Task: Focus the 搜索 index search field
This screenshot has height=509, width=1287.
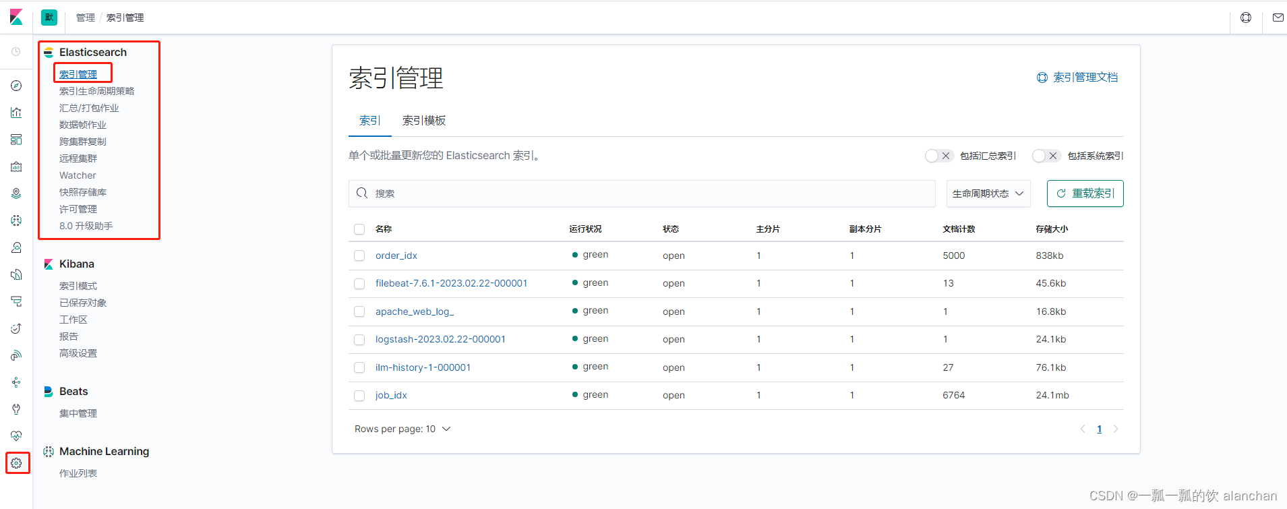Action: tap(642, 193)
